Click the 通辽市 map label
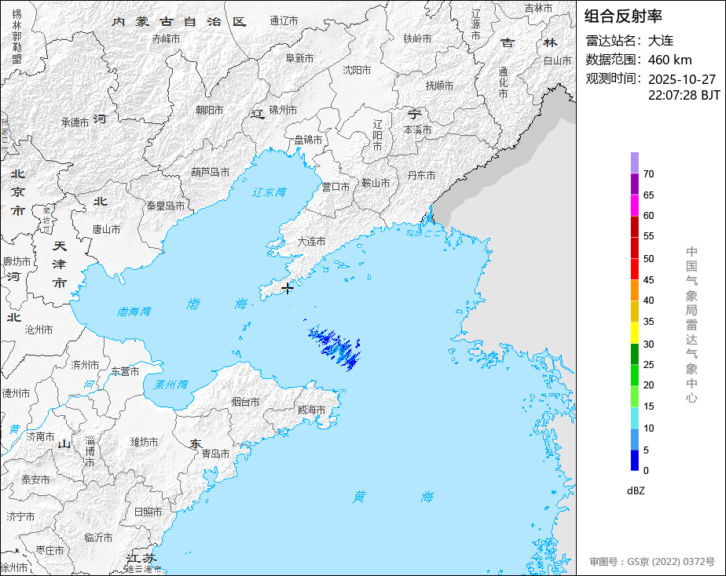Screen dimensions: 726x576 tap(284, 21)
